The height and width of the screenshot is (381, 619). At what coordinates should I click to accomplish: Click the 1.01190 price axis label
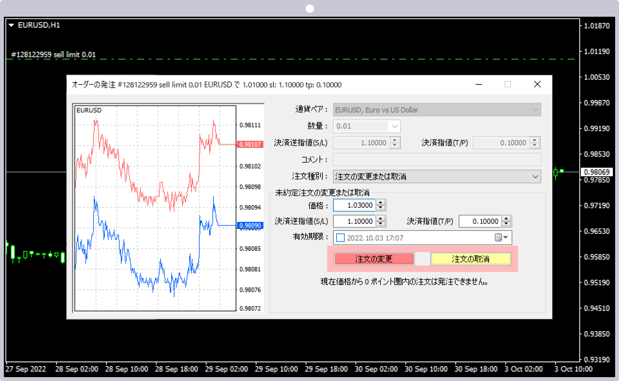pyautogui.click(x=597, y=51)
